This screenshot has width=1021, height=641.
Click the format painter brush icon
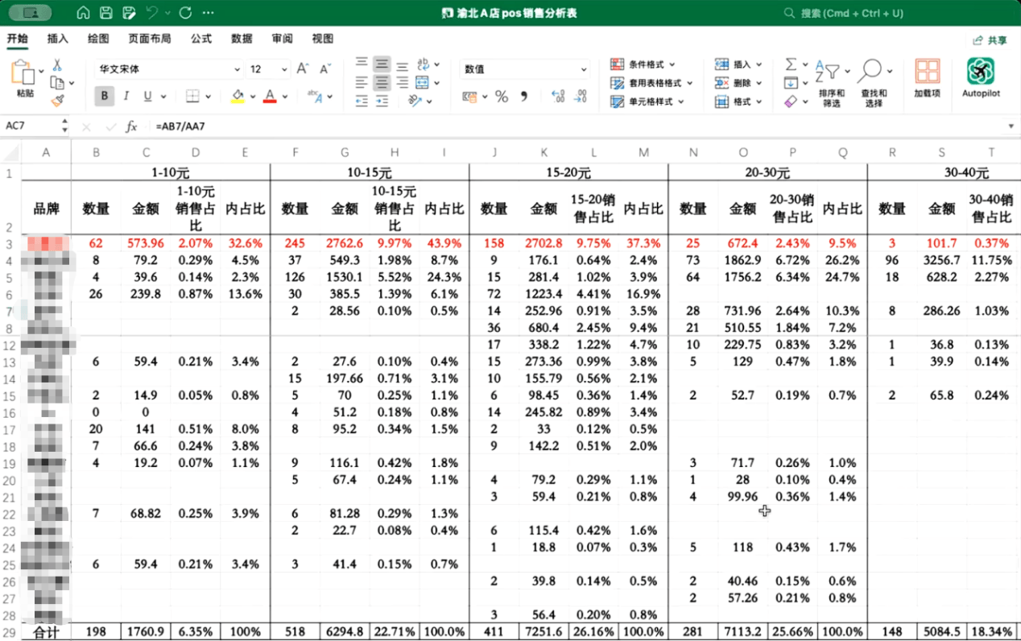click(57, 101)
